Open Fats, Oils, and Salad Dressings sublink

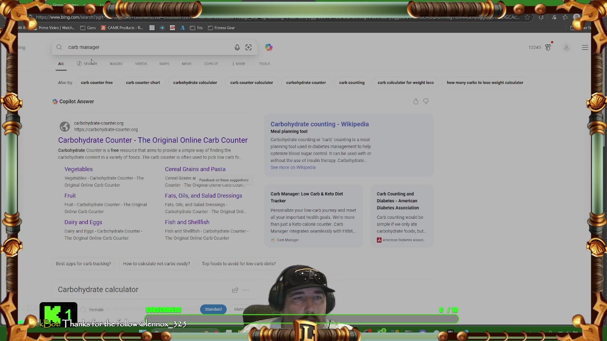203,196
